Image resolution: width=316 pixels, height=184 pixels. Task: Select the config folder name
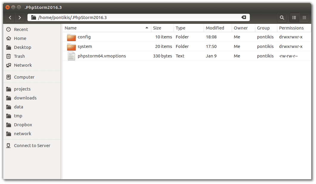point(84,37)
